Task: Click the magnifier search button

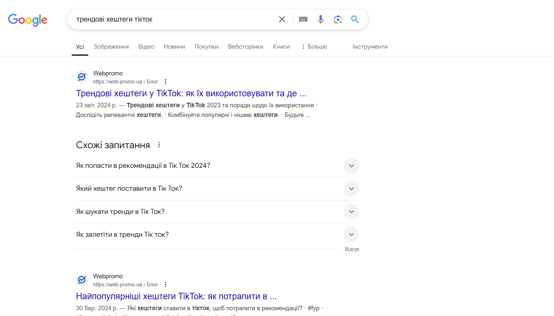Action: click(355, 19)
